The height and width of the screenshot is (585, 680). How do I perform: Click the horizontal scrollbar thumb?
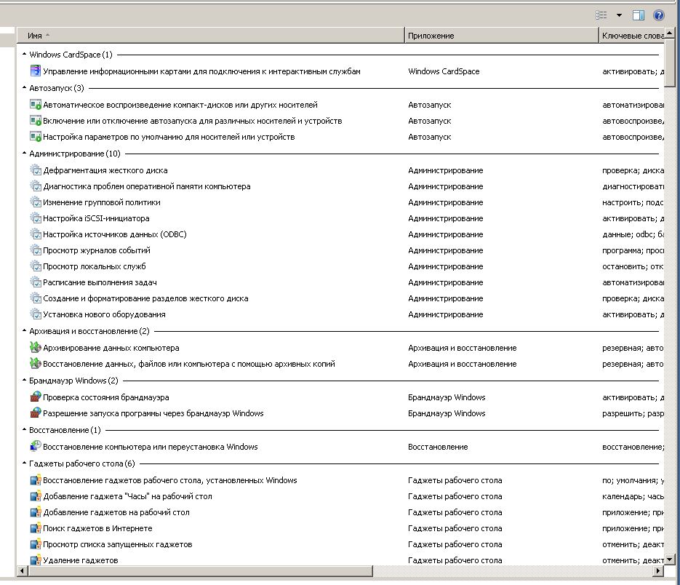[200, 570]
